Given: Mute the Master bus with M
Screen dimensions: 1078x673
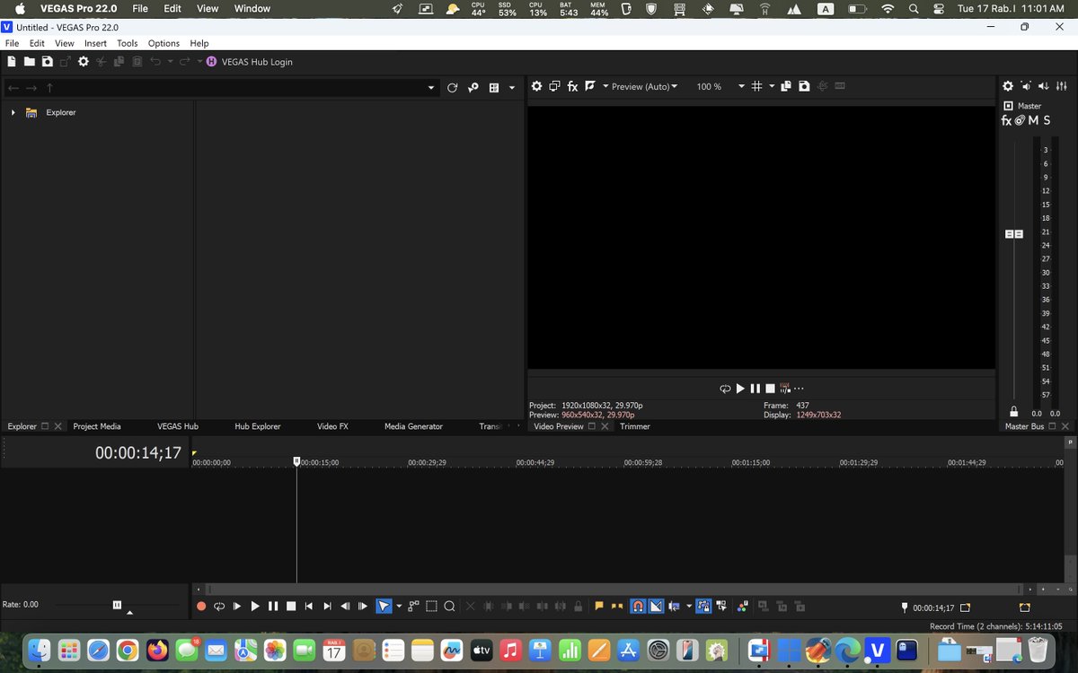Looking at the screenshot, I should [1033, 120].
